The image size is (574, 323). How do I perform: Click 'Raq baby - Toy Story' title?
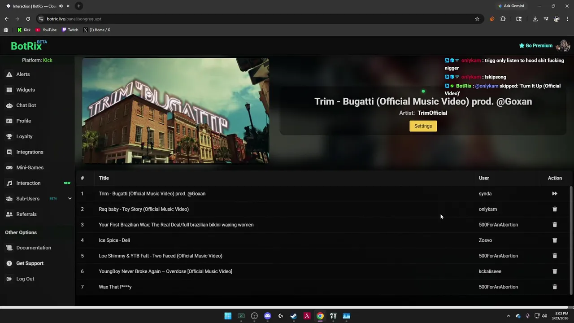143,209
